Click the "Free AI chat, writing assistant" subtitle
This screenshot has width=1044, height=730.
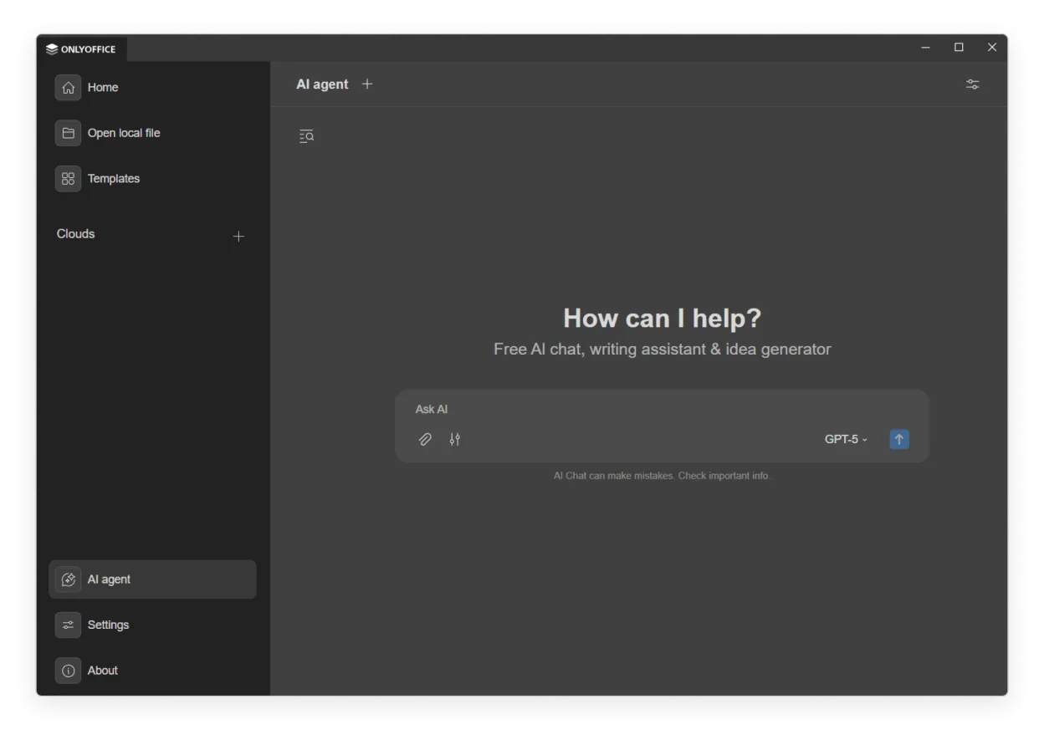point(663,350)
